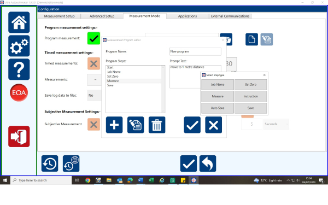Select Job Name in program steps list
Viewport: 328px width, 205px height.
(134, 72)
